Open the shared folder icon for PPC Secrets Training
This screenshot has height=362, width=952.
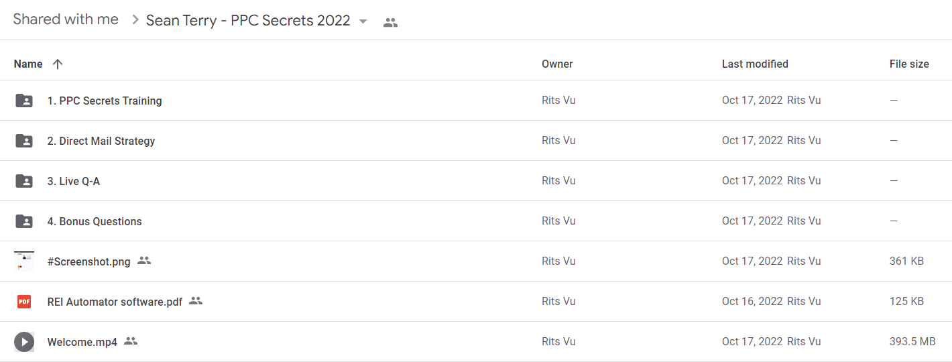coord(24,101)
